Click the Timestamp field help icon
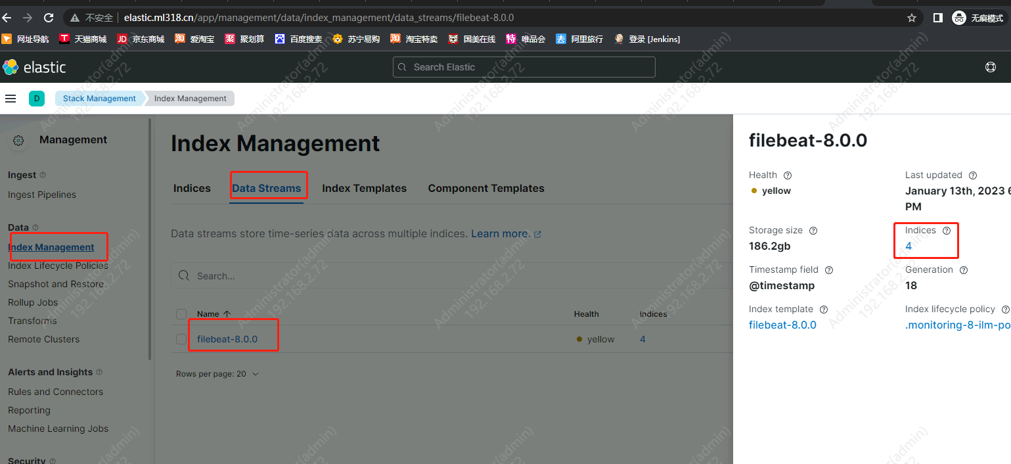Viewport: 1011px width, 464px height. click(x=829, y=270)
